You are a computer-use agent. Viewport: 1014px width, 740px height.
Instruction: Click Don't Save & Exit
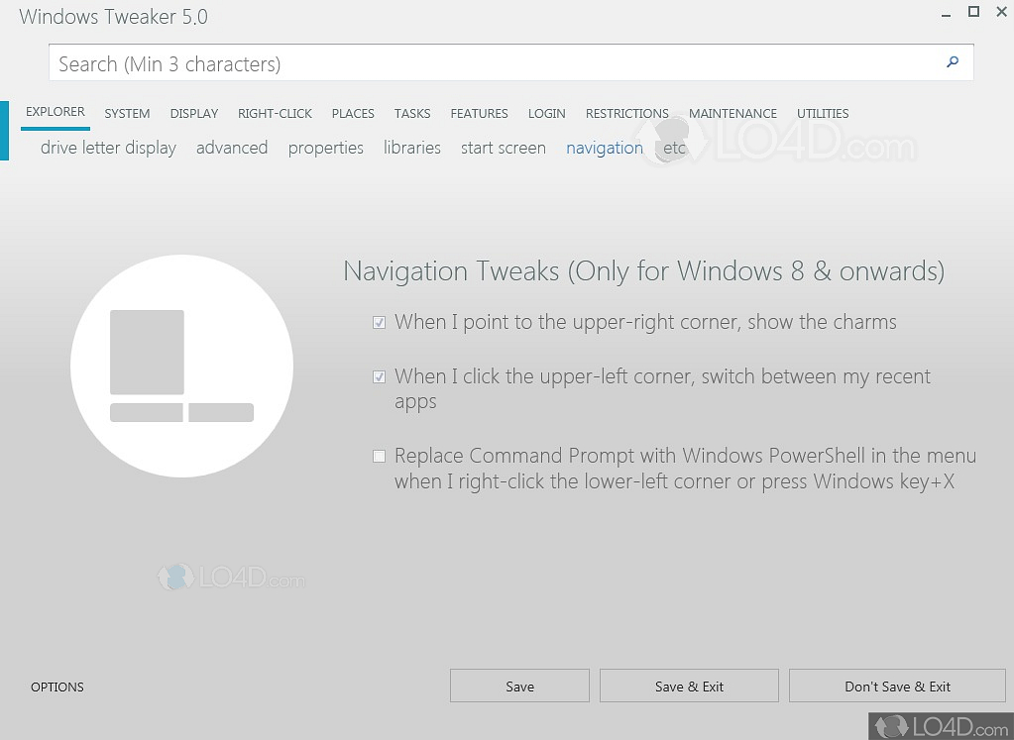[897, 686]
